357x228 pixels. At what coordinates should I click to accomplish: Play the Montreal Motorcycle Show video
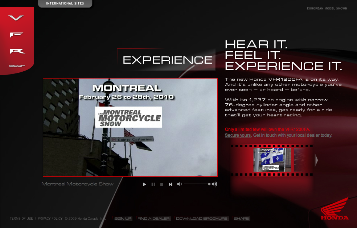click(144, 184)
